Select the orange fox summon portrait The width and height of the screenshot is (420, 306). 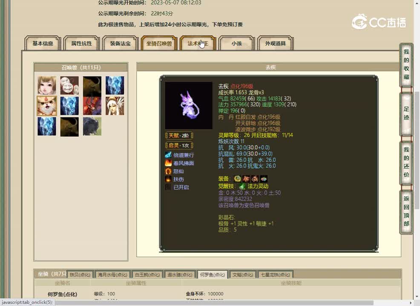47,106
